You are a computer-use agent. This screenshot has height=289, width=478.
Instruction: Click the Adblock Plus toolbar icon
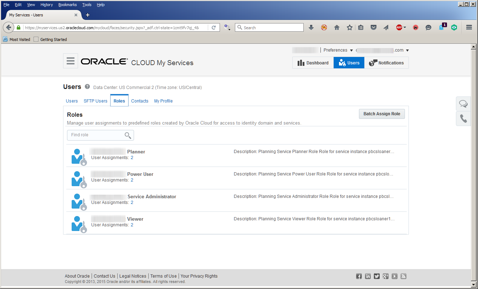click(399, 27)
